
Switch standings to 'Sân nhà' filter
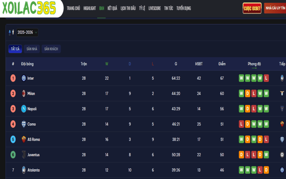tap(32, 49)
